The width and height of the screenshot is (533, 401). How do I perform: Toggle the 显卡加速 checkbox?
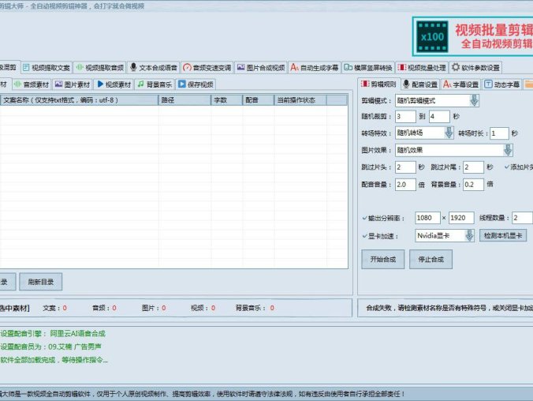point(364,236)
